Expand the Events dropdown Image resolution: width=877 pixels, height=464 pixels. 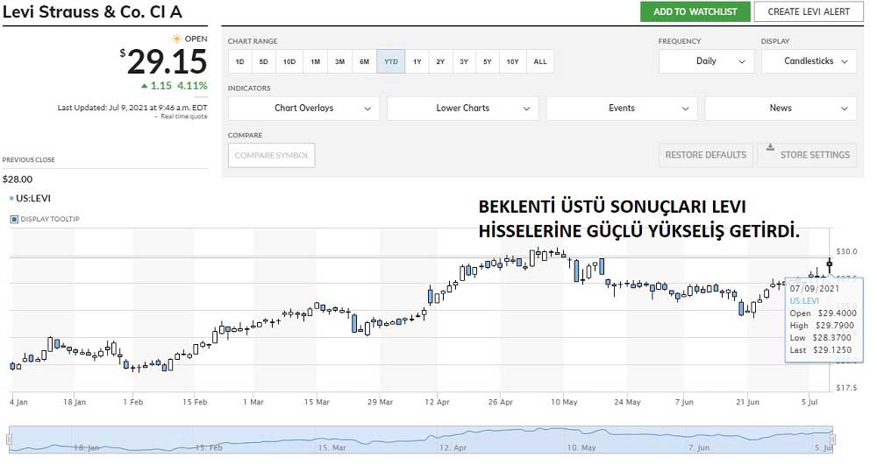pyautogui.click(x=622, y=109)
